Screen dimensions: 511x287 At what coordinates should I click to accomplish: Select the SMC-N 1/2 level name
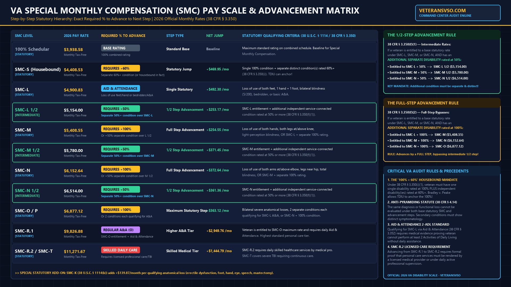[x=27, y=191]
